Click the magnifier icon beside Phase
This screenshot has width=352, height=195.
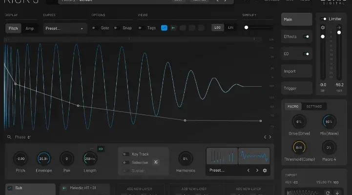click(x=10, y=137)
